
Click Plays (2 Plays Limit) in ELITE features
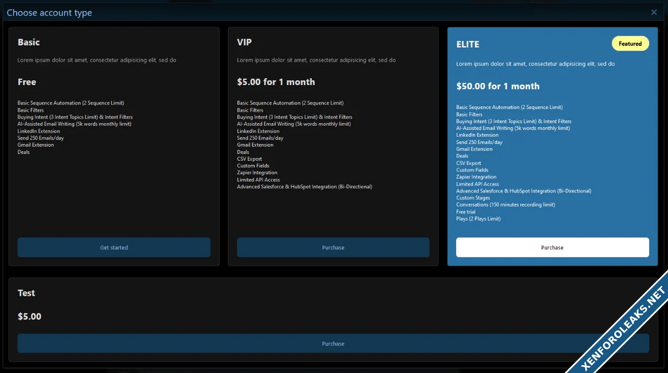pyautogui.click(x=478, y=219)
